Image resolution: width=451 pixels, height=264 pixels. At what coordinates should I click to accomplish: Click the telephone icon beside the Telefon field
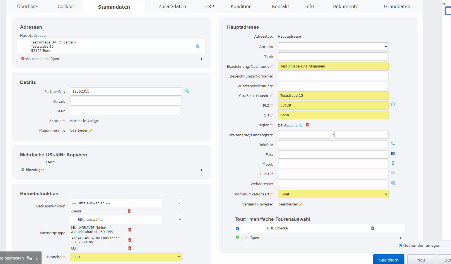point(393,143)
